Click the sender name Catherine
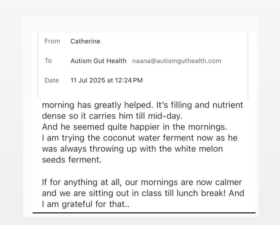This screenshot has height=225, width=280. (x=85, y=41)
